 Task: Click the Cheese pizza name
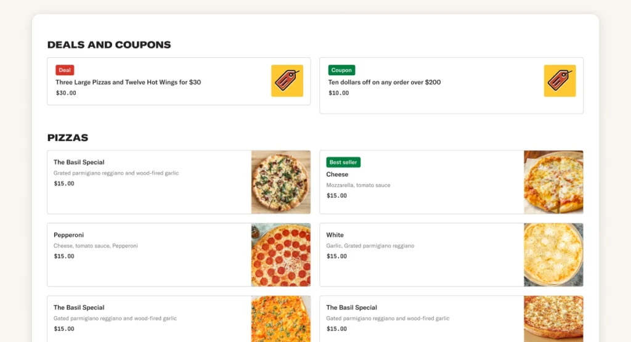tap(337, 174)
